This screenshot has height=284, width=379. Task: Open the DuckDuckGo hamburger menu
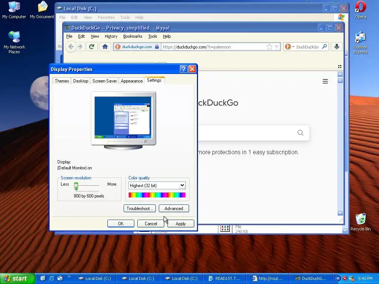click(325, 81)
